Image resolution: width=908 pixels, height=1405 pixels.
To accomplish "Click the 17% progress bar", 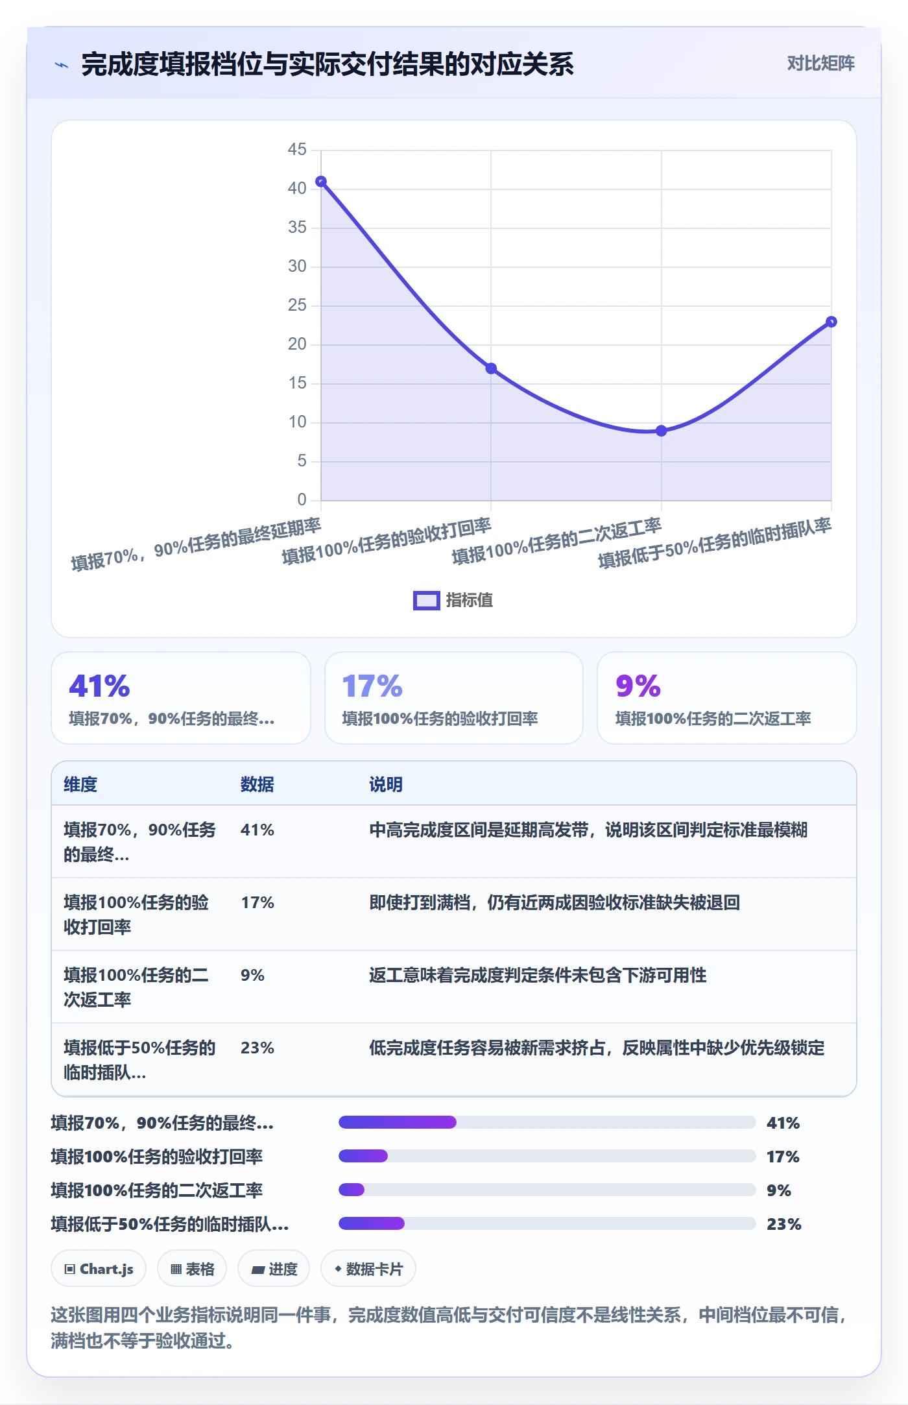I will point(547,1156).
